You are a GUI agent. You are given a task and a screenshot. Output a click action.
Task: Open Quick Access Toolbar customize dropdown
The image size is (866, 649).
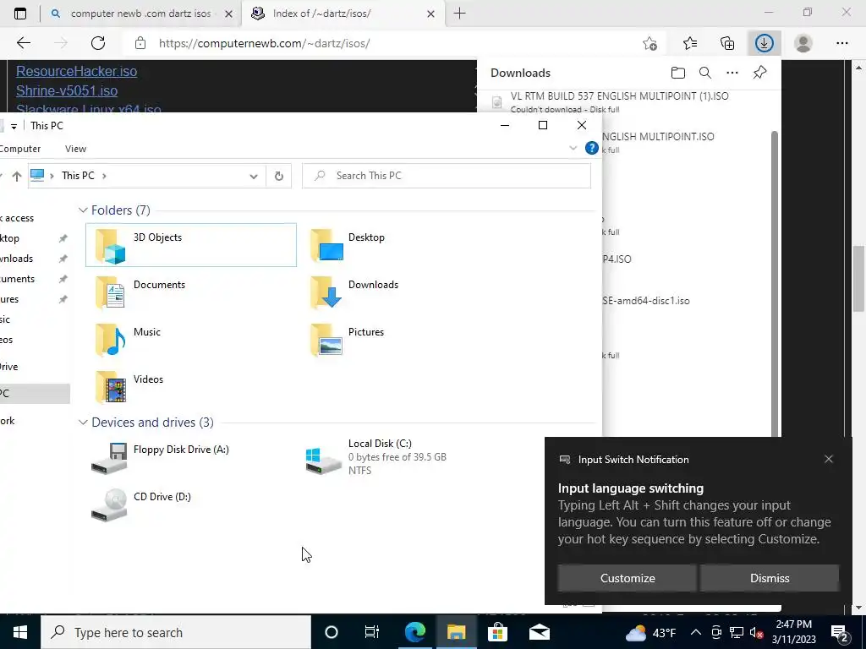[x=14, y=127]
